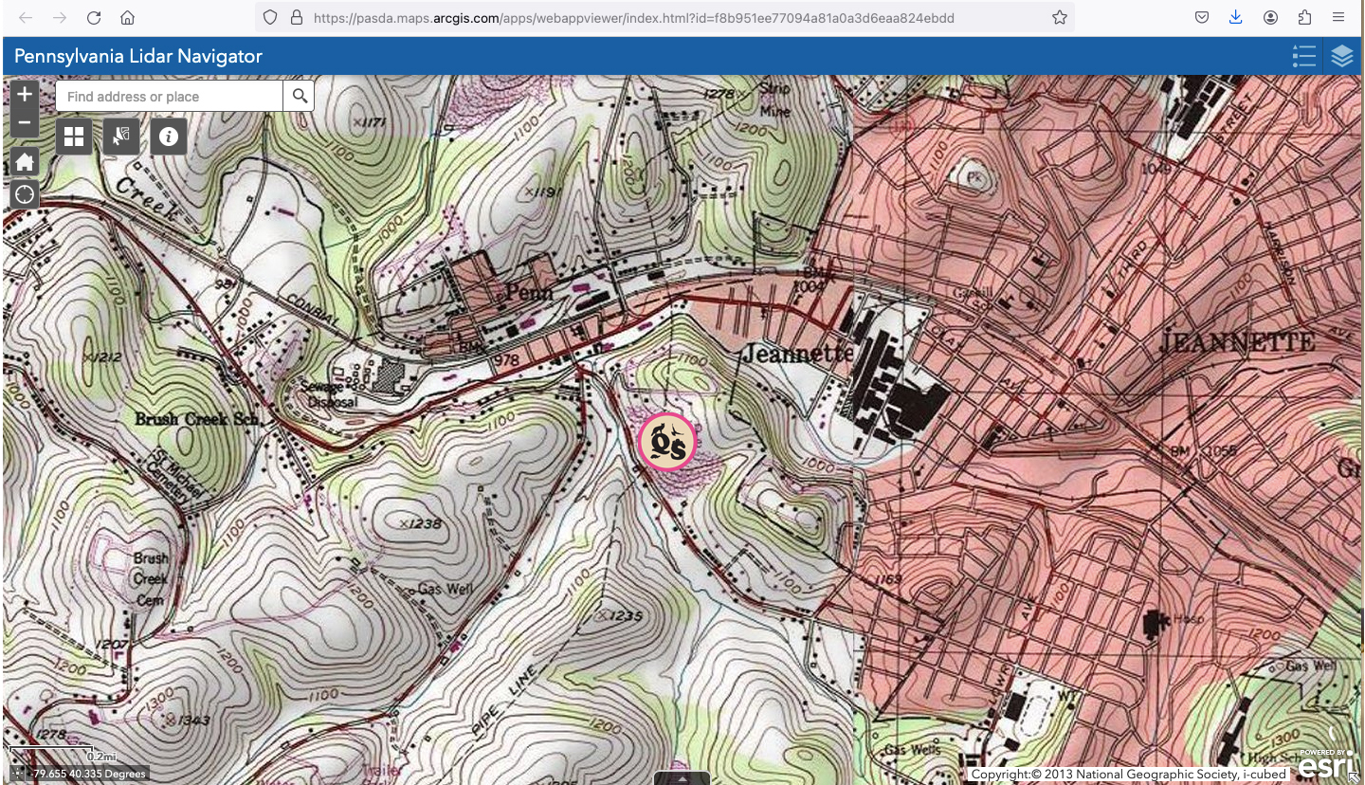The width and height of the screenshot is (1365, 785).
Task: Zoom in with the plus button
Action: click(25, 94)
